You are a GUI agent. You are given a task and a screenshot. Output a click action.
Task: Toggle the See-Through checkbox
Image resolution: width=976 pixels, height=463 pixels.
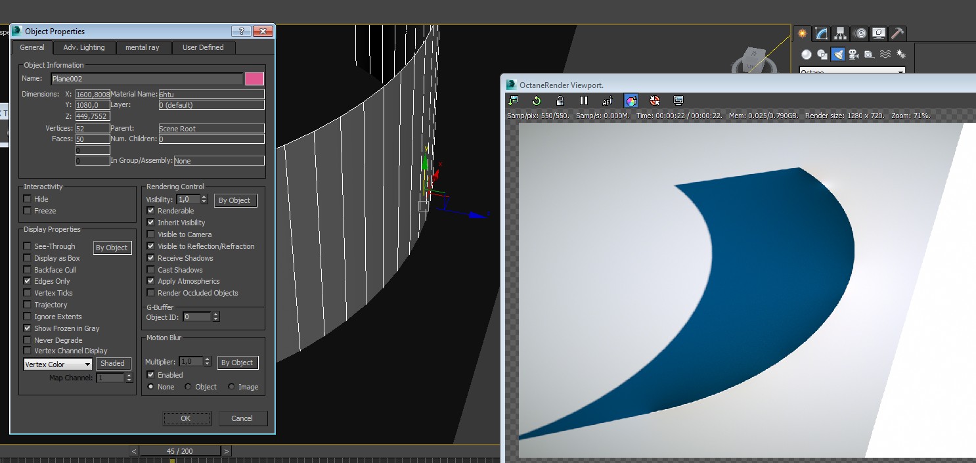[x=28, y=246]
